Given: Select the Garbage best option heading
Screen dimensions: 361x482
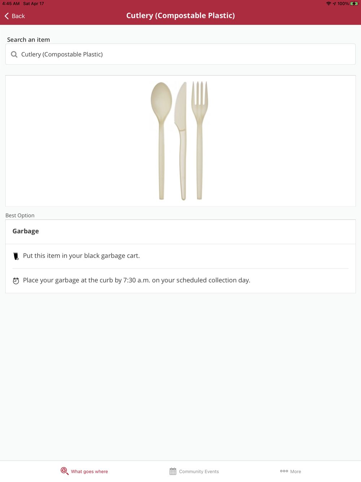Looking at the screenshot, I should pyautogui.click(x=26, y=231).
